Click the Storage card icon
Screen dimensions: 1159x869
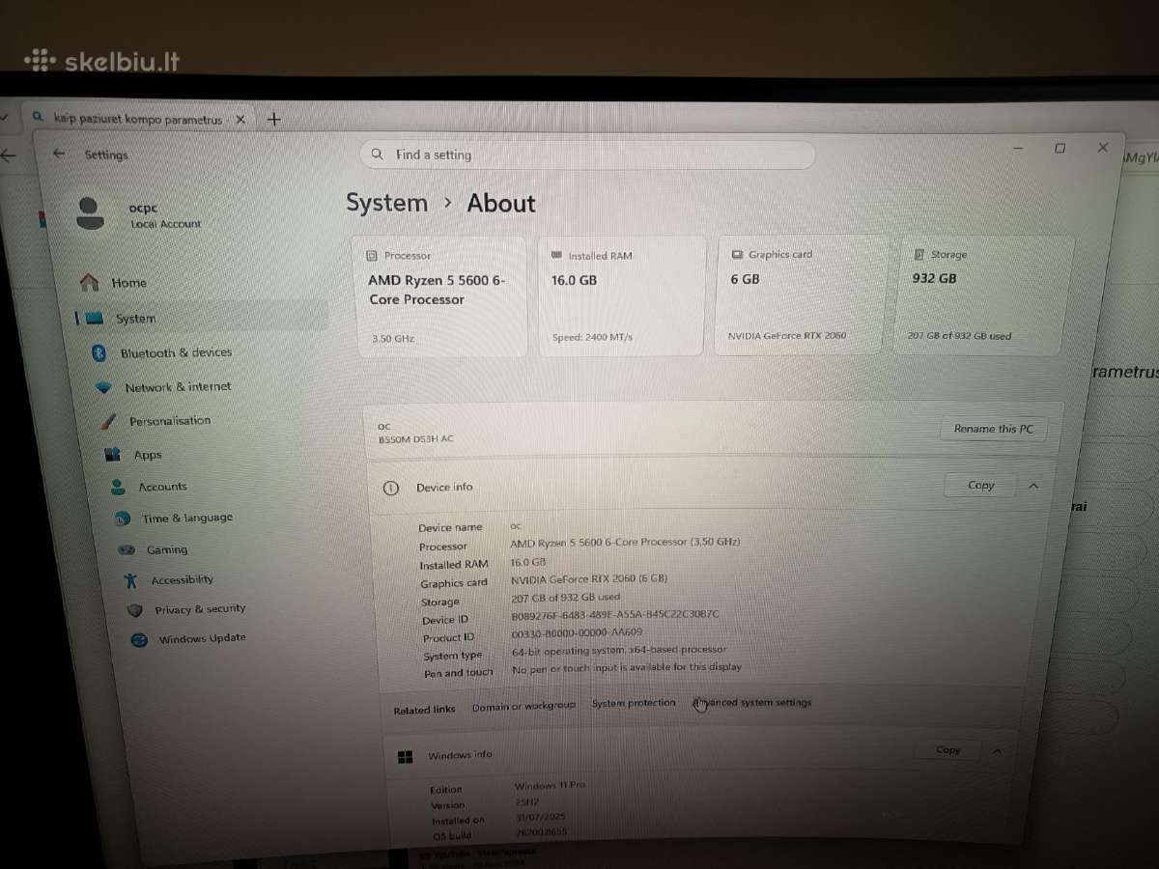919,254
